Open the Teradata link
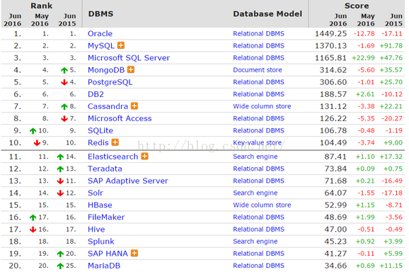409x277 pixels. coord(105,169)
